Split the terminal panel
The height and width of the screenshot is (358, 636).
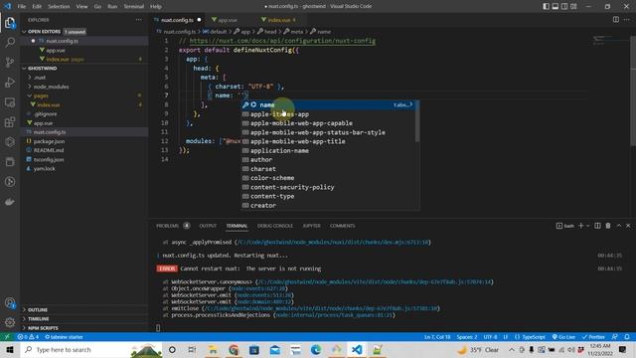[597, 226]
